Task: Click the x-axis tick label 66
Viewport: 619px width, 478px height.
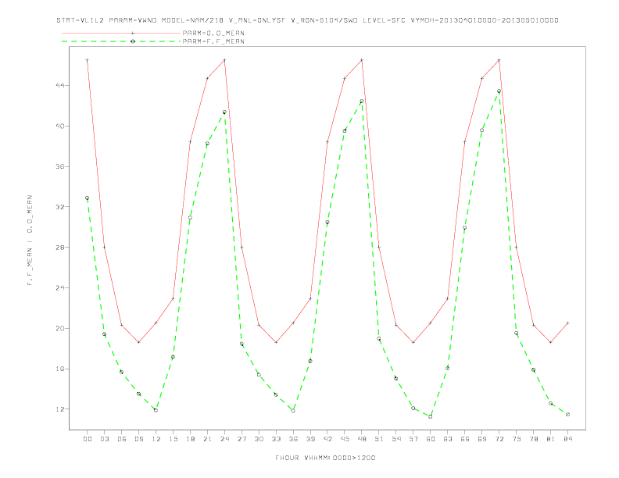Action: click(465, 439)
